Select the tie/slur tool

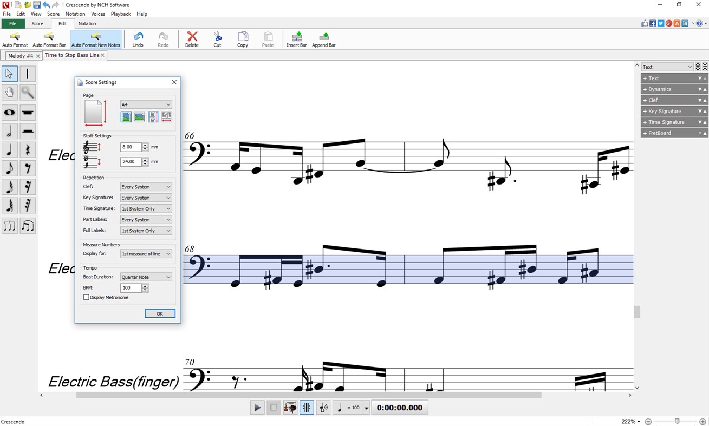click(x=28, y=226)
